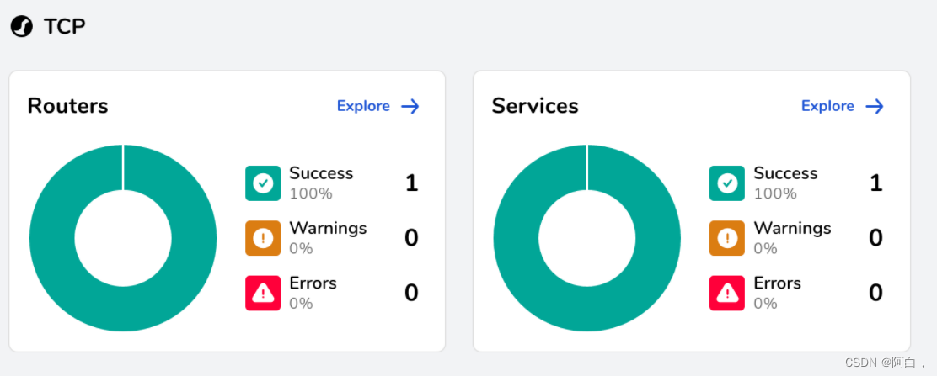Screen dimensions: 937x376
Task: Click the arrow next to Services Explore
Action: tap(875, 107)
